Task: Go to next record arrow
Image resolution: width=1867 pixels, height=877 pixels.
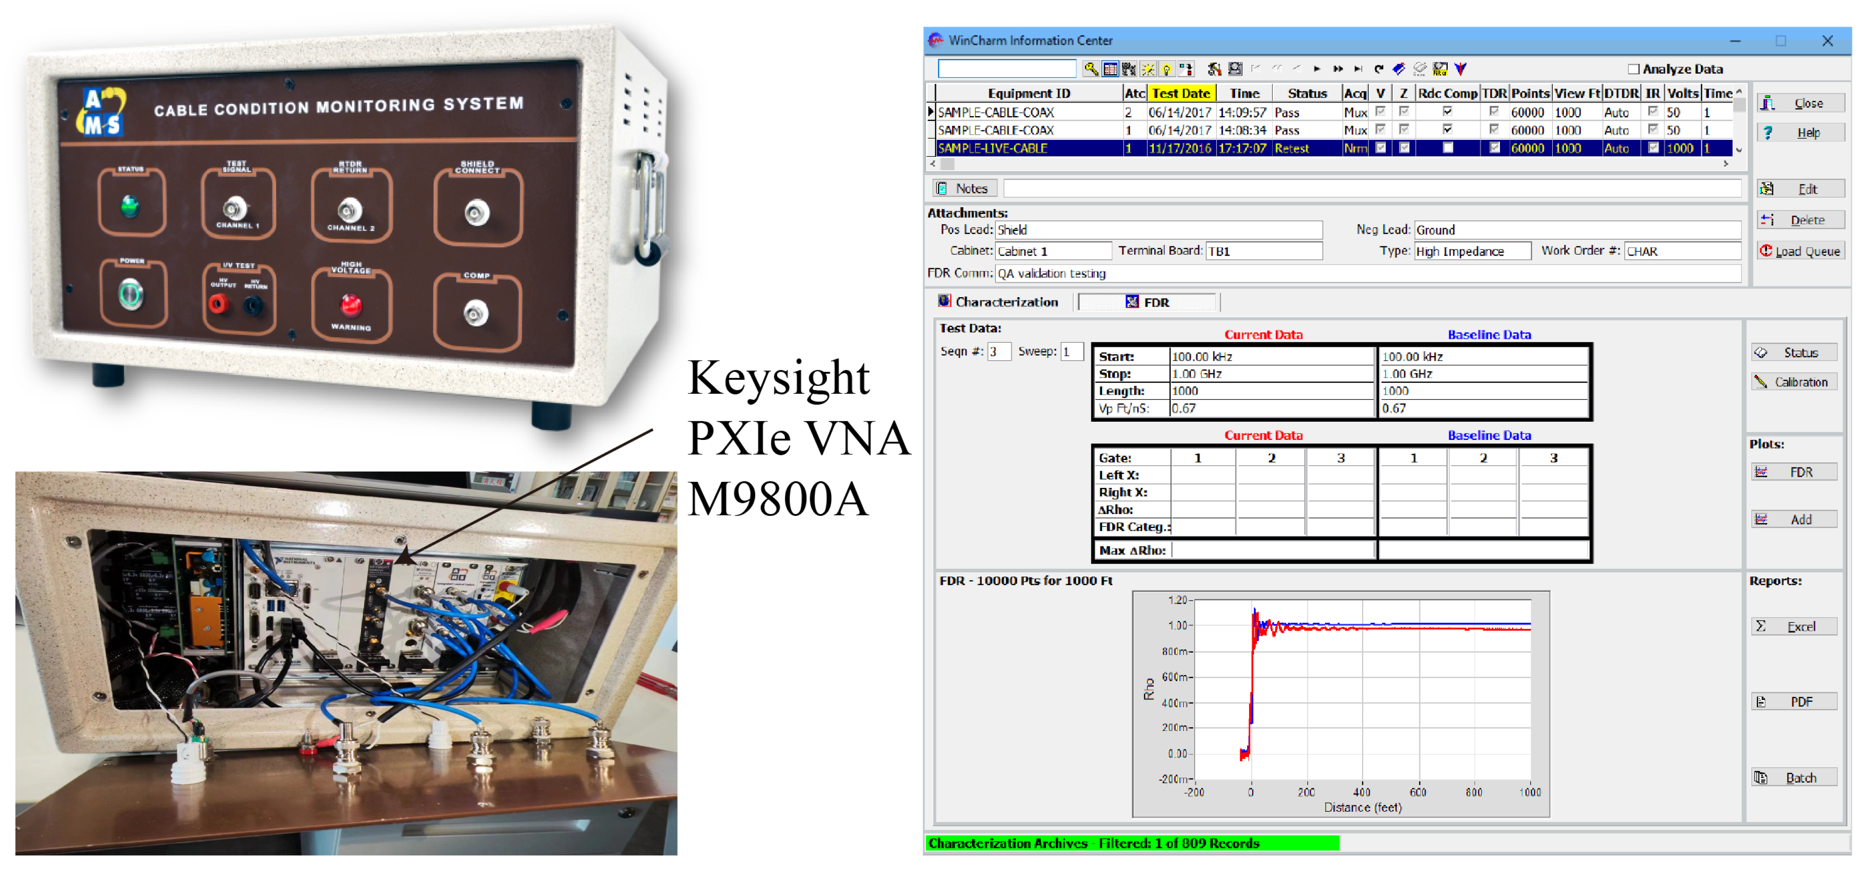Action: point(1317,69)
